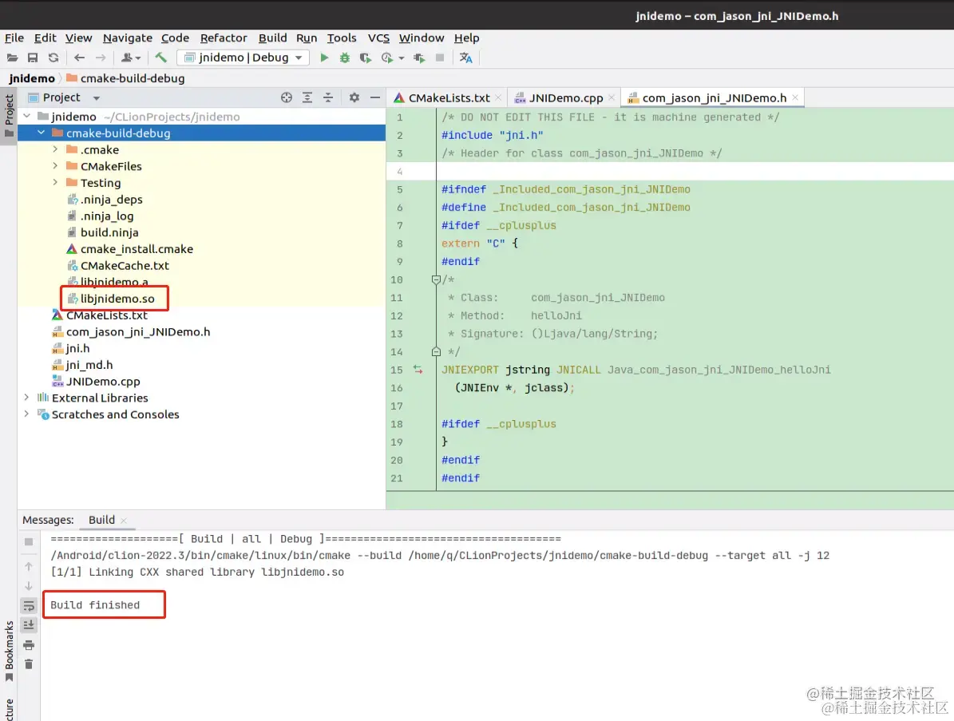Open the Bookmarks tool window stripe button
Image resolution: width=954 pixels, height=721 pixels.
click(x=9, y=651)
